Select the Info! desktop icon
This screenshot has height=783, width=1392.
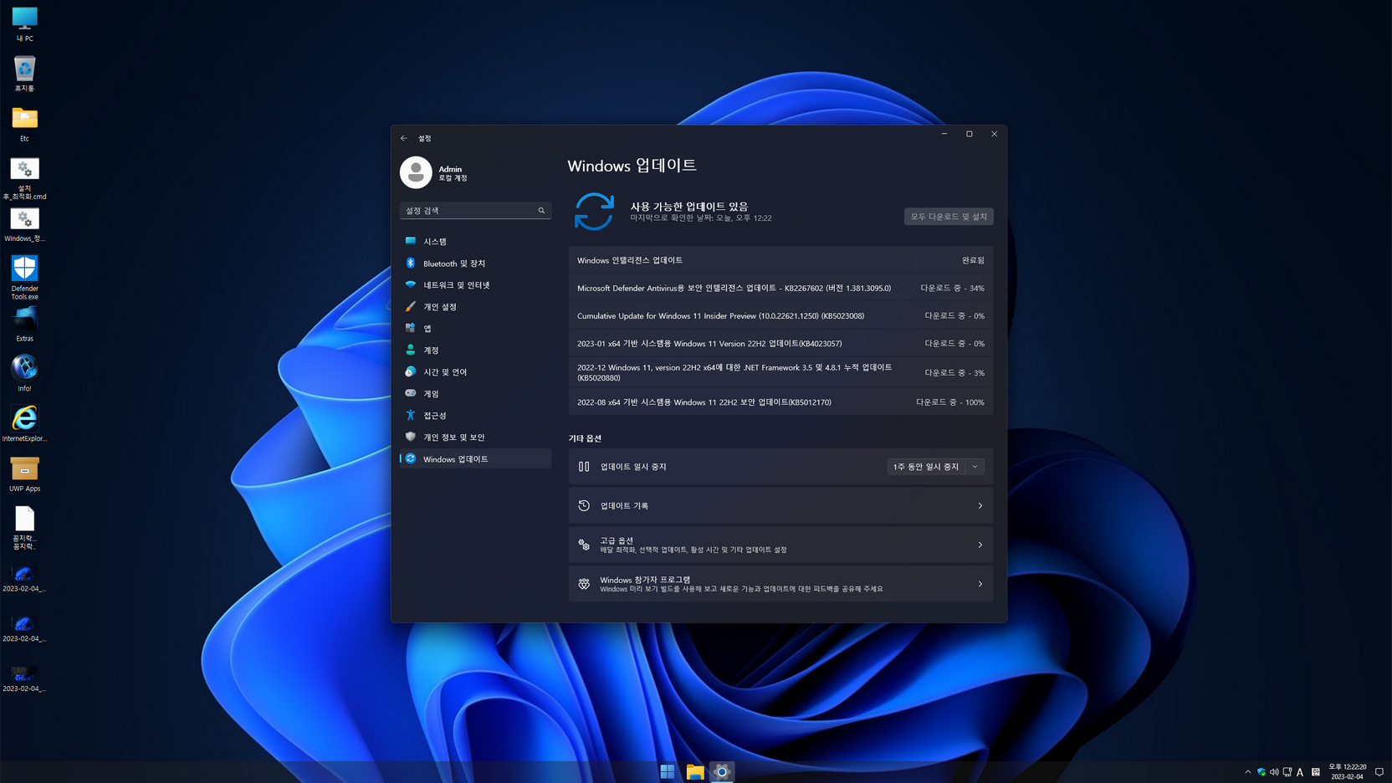click(24, 374)
